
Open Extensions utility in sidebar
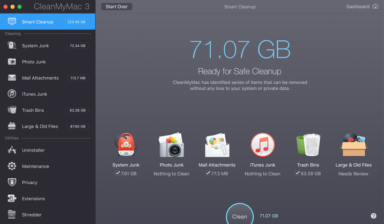tap(48, 198)
